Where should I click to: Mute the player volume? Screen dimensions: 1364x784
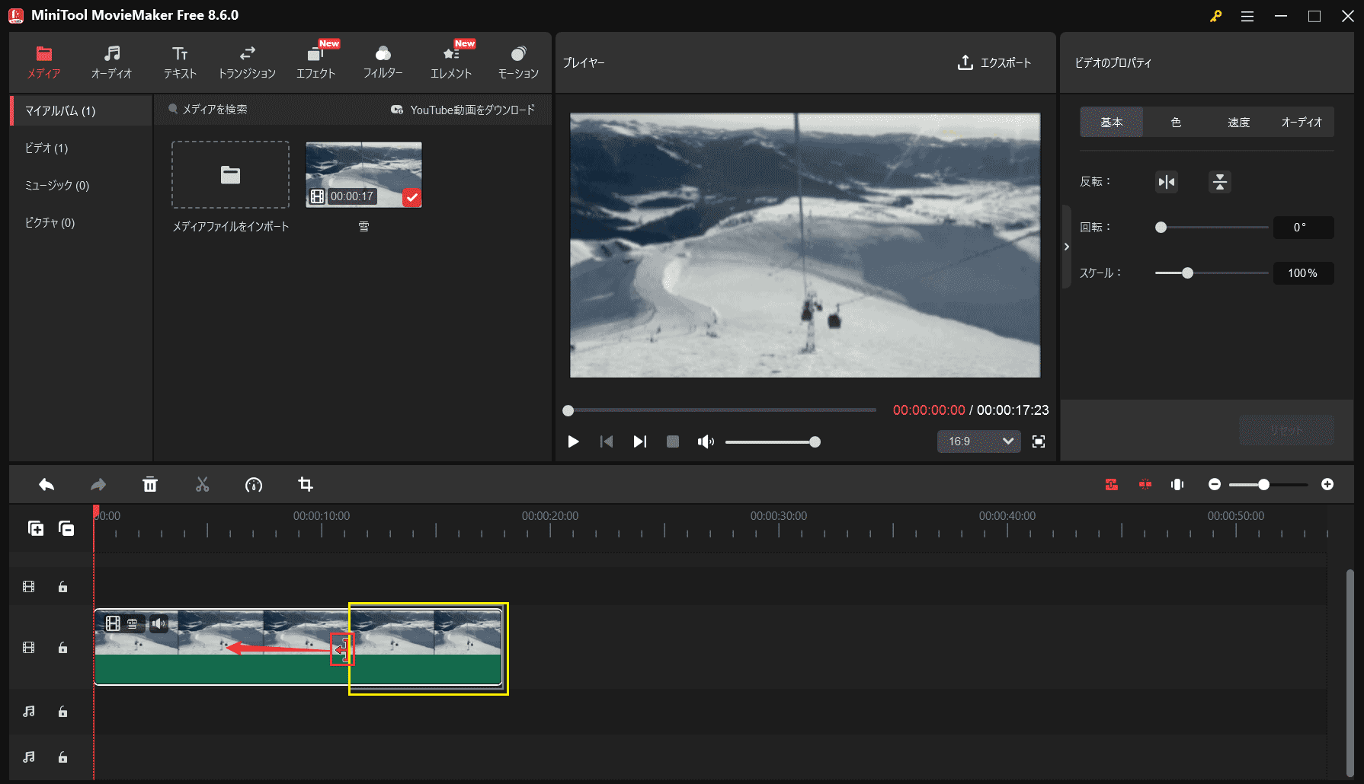click(706, 441)
